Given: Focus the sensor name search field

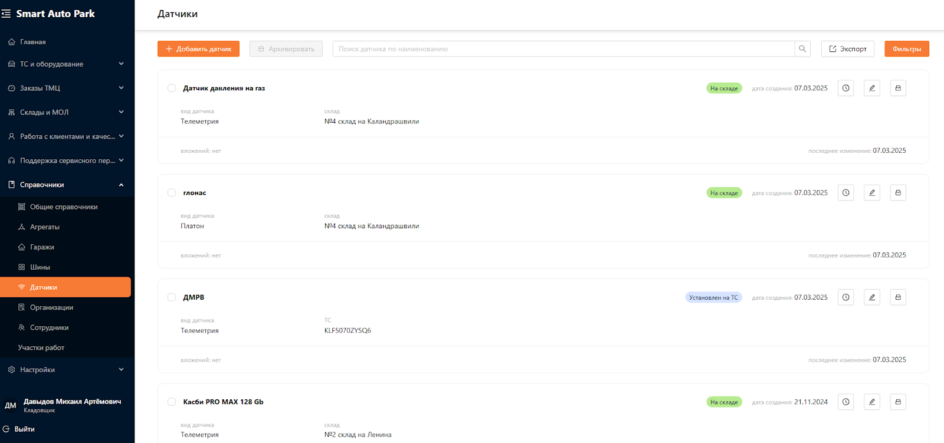Looking at the screenshot, I should tap(563, 49).
